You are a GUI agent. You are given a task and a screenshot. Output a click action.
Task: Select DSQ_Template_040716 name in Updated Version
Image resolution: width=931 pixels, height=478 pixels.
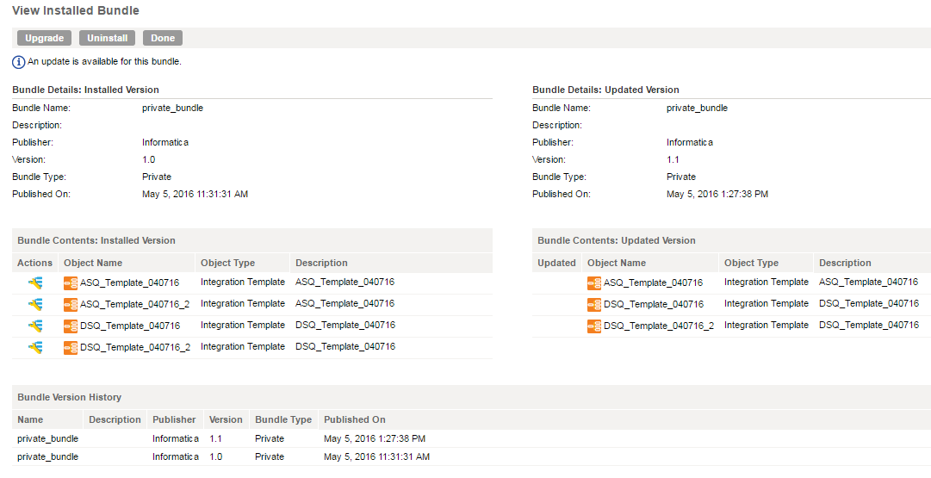tap(654, 304)
